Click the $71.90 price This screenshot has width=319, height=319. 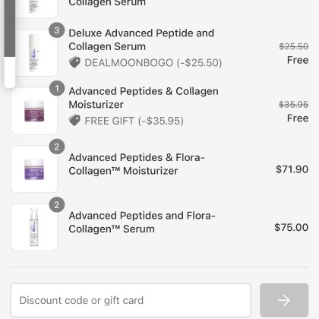292,169
